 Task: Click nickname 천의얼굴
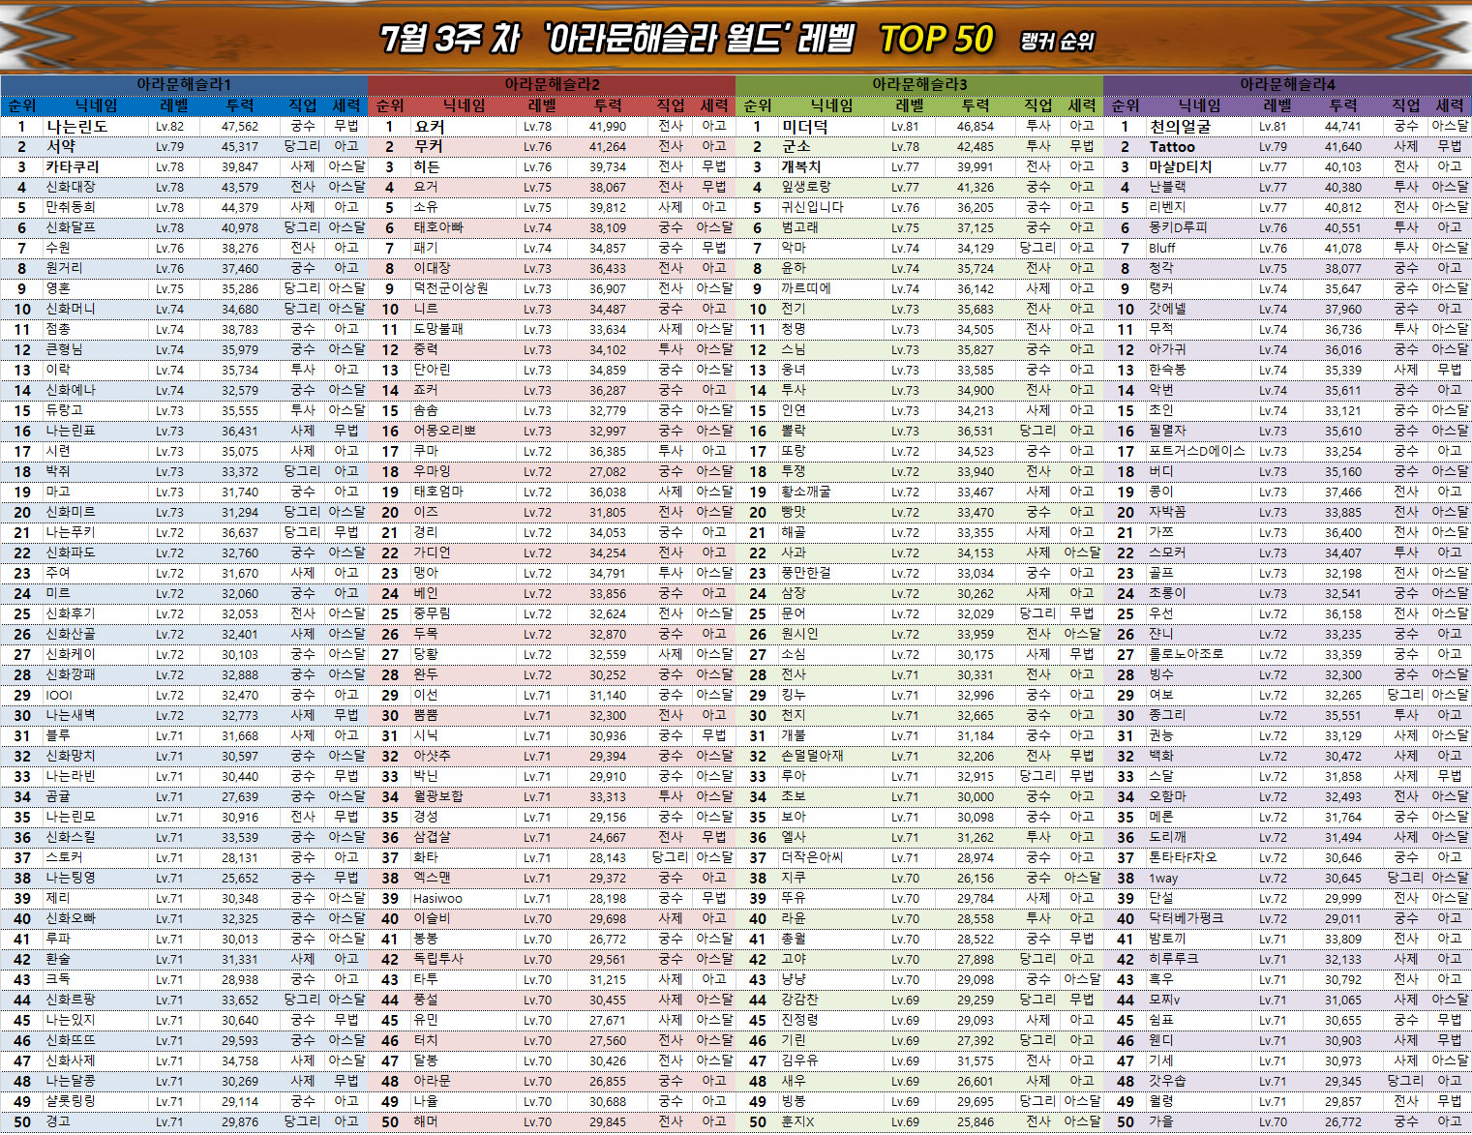click(x=1181, y=126)
